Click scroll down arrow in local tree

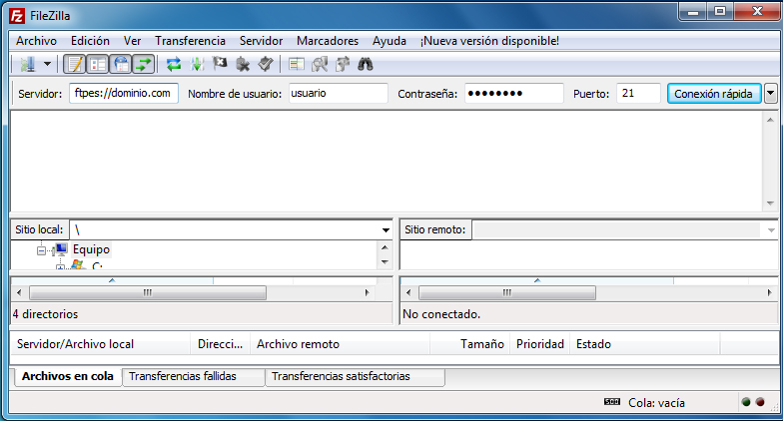click(386, 261)
